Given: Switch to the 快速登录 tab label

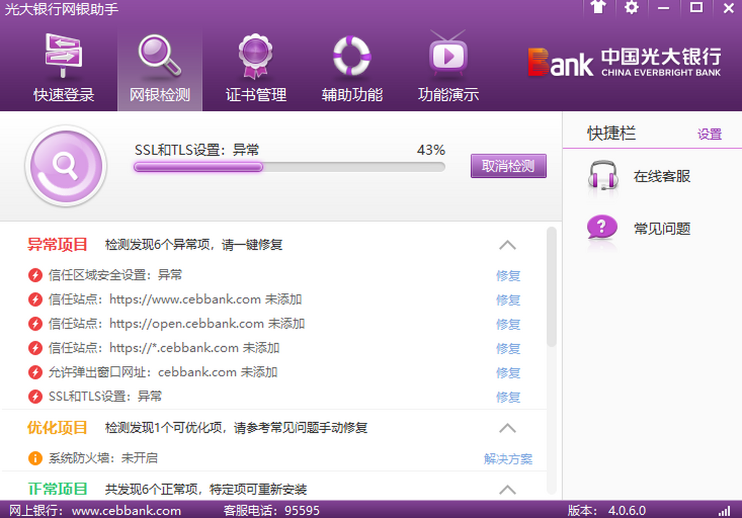Looking at the screenshot, I should pyautogui.click(x=64, y=95).
